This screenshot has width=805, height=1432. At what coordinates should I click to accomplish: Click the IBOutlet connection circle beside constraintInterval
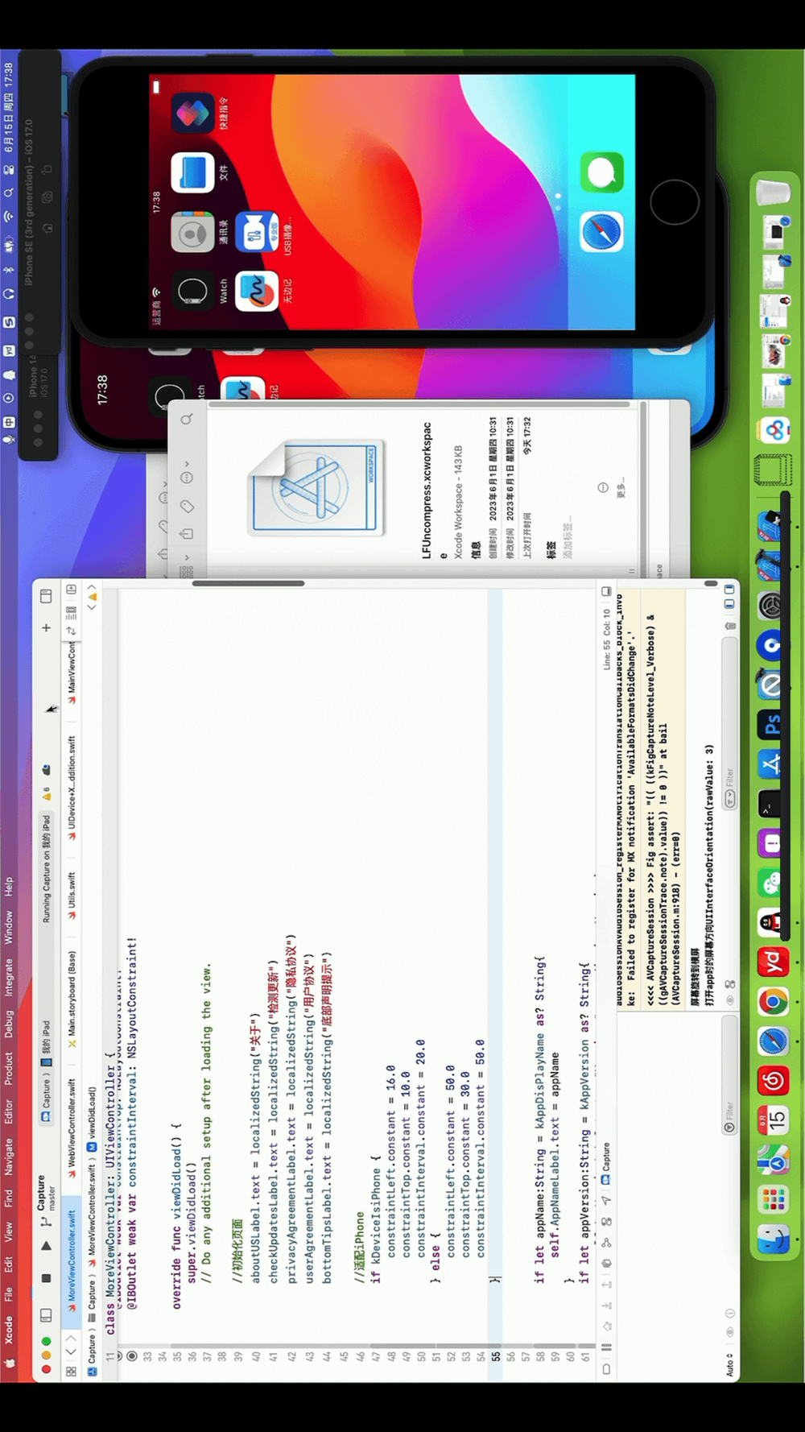[132, 1355]
